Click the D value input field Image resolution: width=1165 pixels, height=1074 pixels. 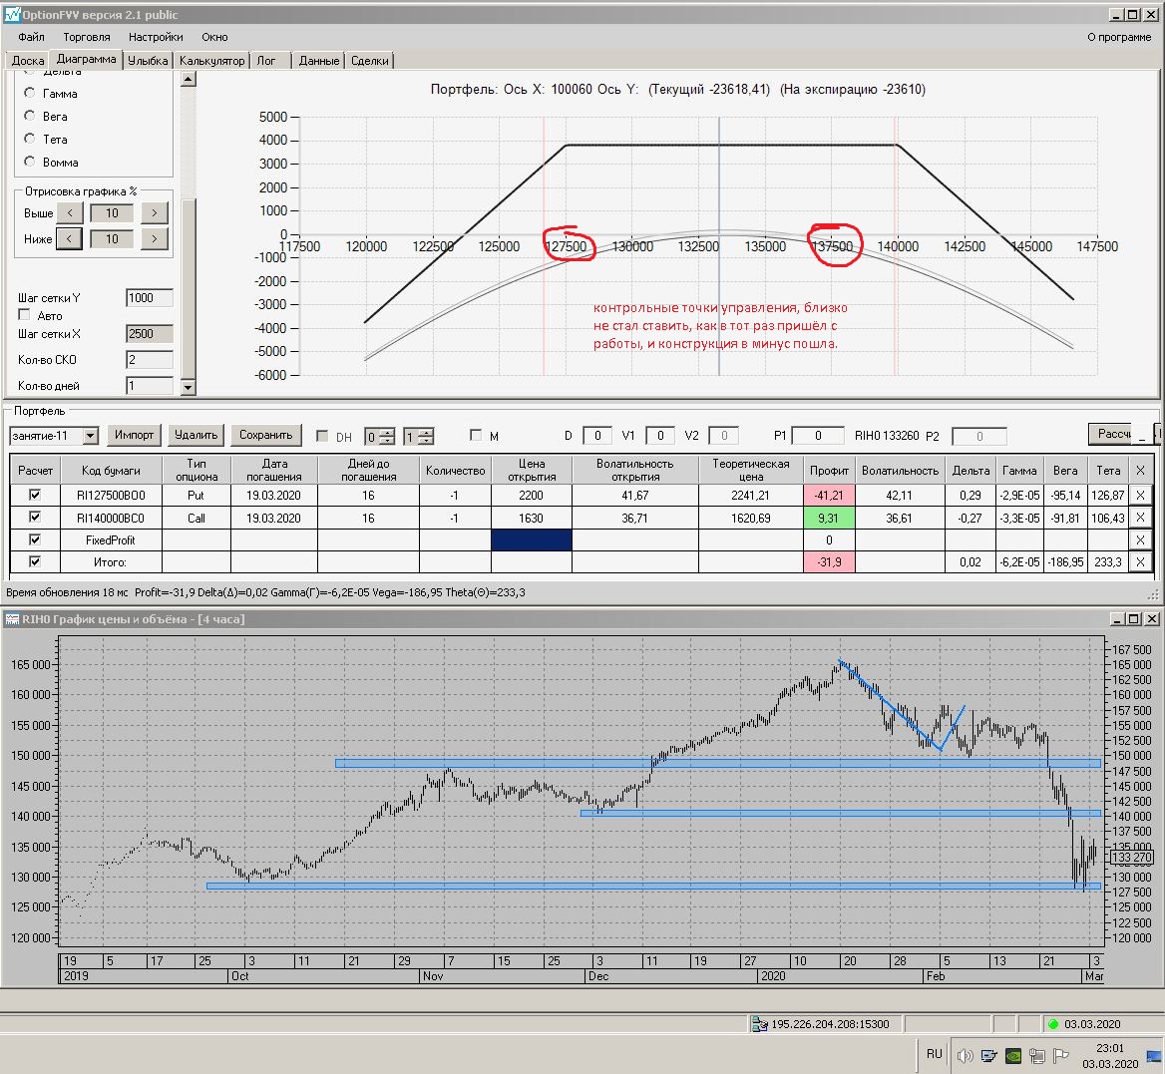tap(596, 436)
